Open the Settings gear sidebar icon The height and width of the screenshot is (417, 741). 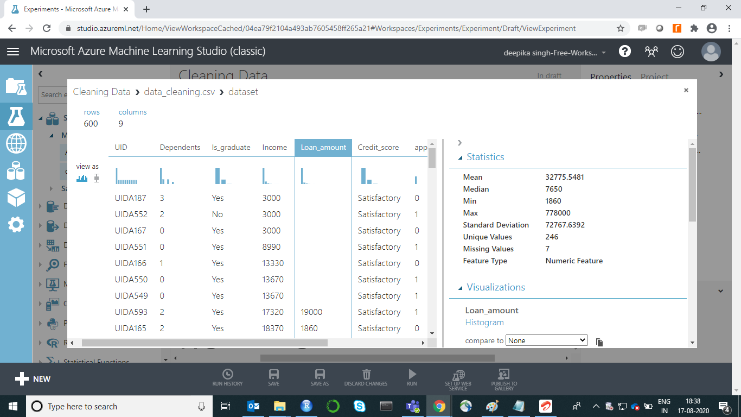[16, 224]
